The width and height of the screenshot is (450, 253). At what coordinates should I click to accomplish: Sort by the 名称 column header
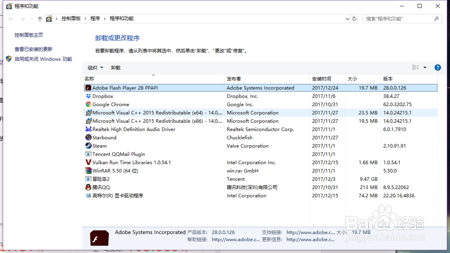point(153,79)
